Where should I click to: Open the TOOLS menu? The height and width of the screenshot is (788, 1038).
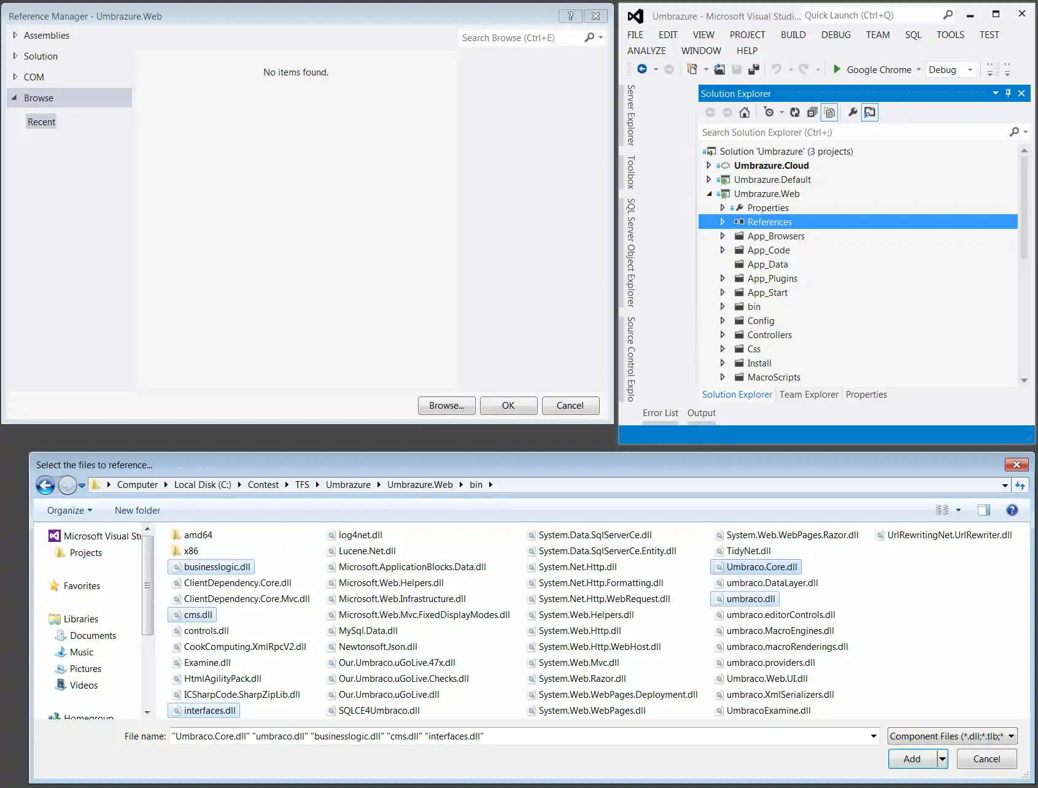tap(950, 35)
